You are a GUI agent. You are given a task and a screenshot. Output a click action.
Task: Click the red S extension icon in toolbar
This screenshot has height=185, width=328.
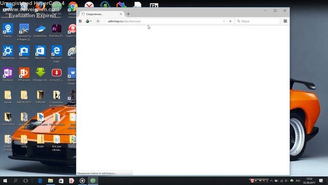point(80,21)
